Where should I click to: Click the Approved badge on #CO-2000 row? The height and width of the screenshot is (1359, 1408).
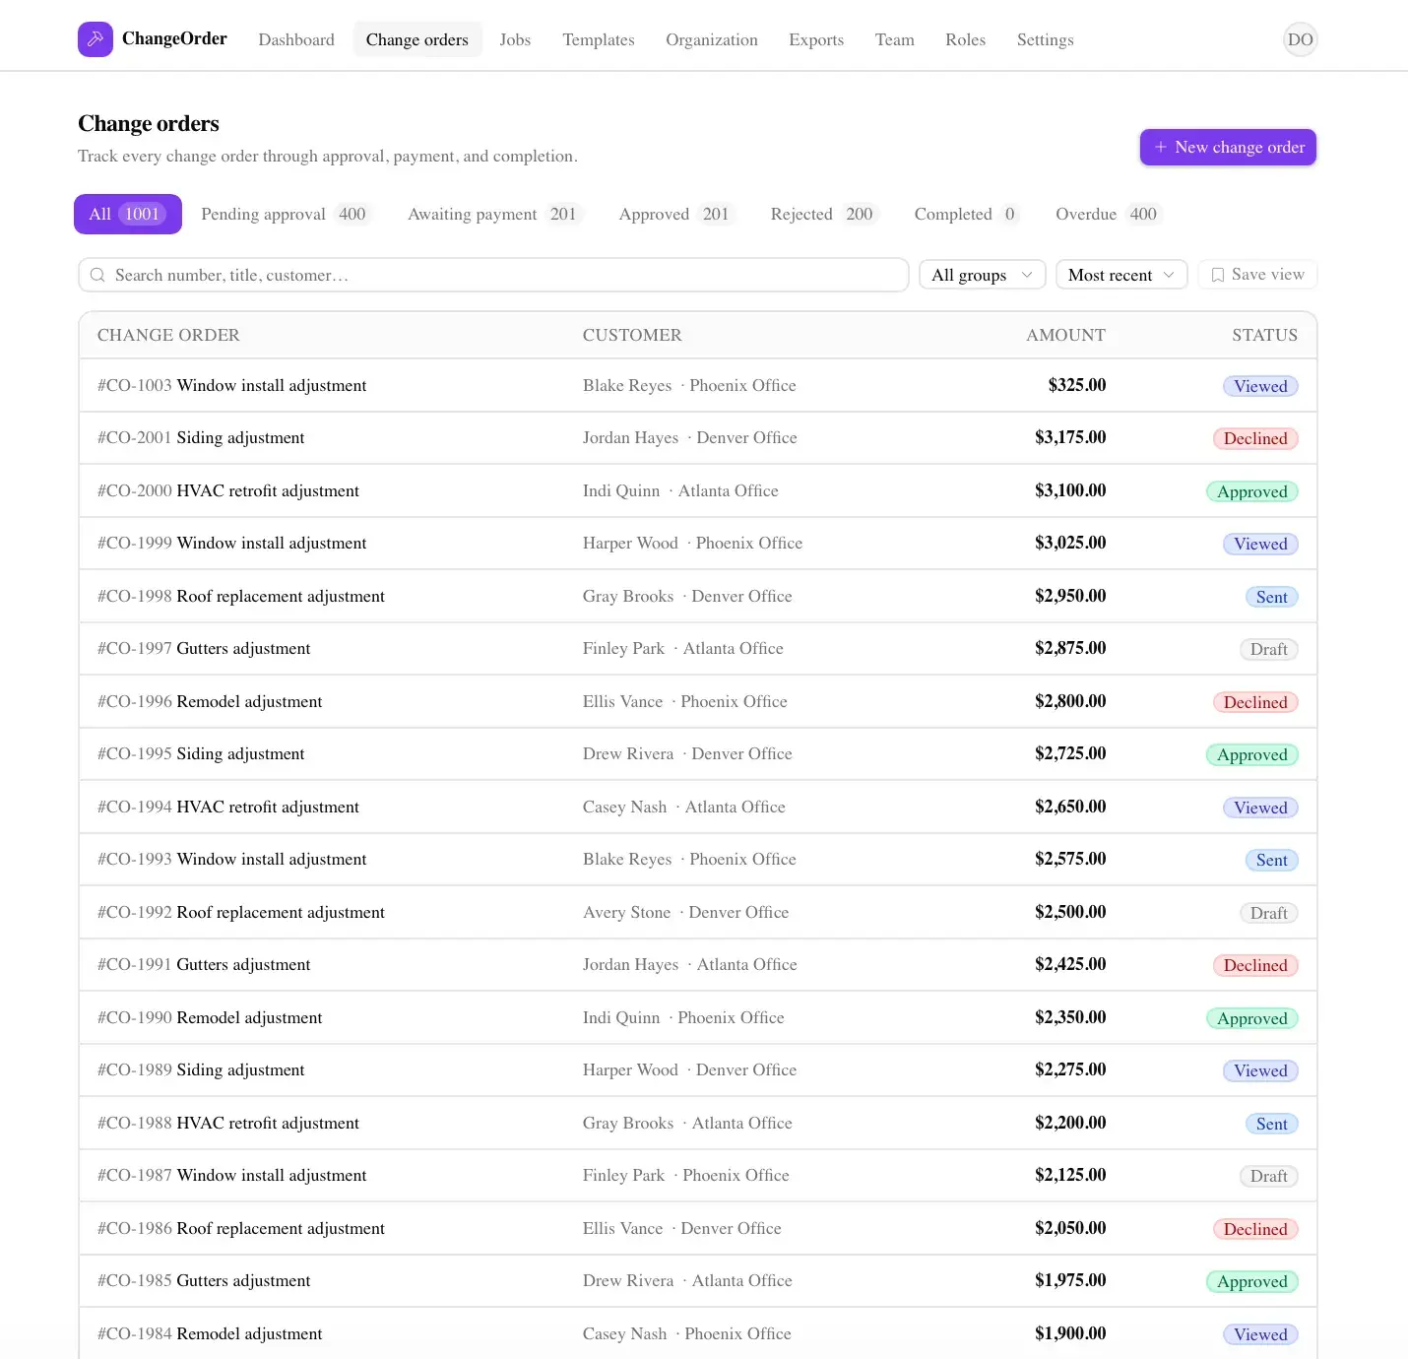(1252, 491)
